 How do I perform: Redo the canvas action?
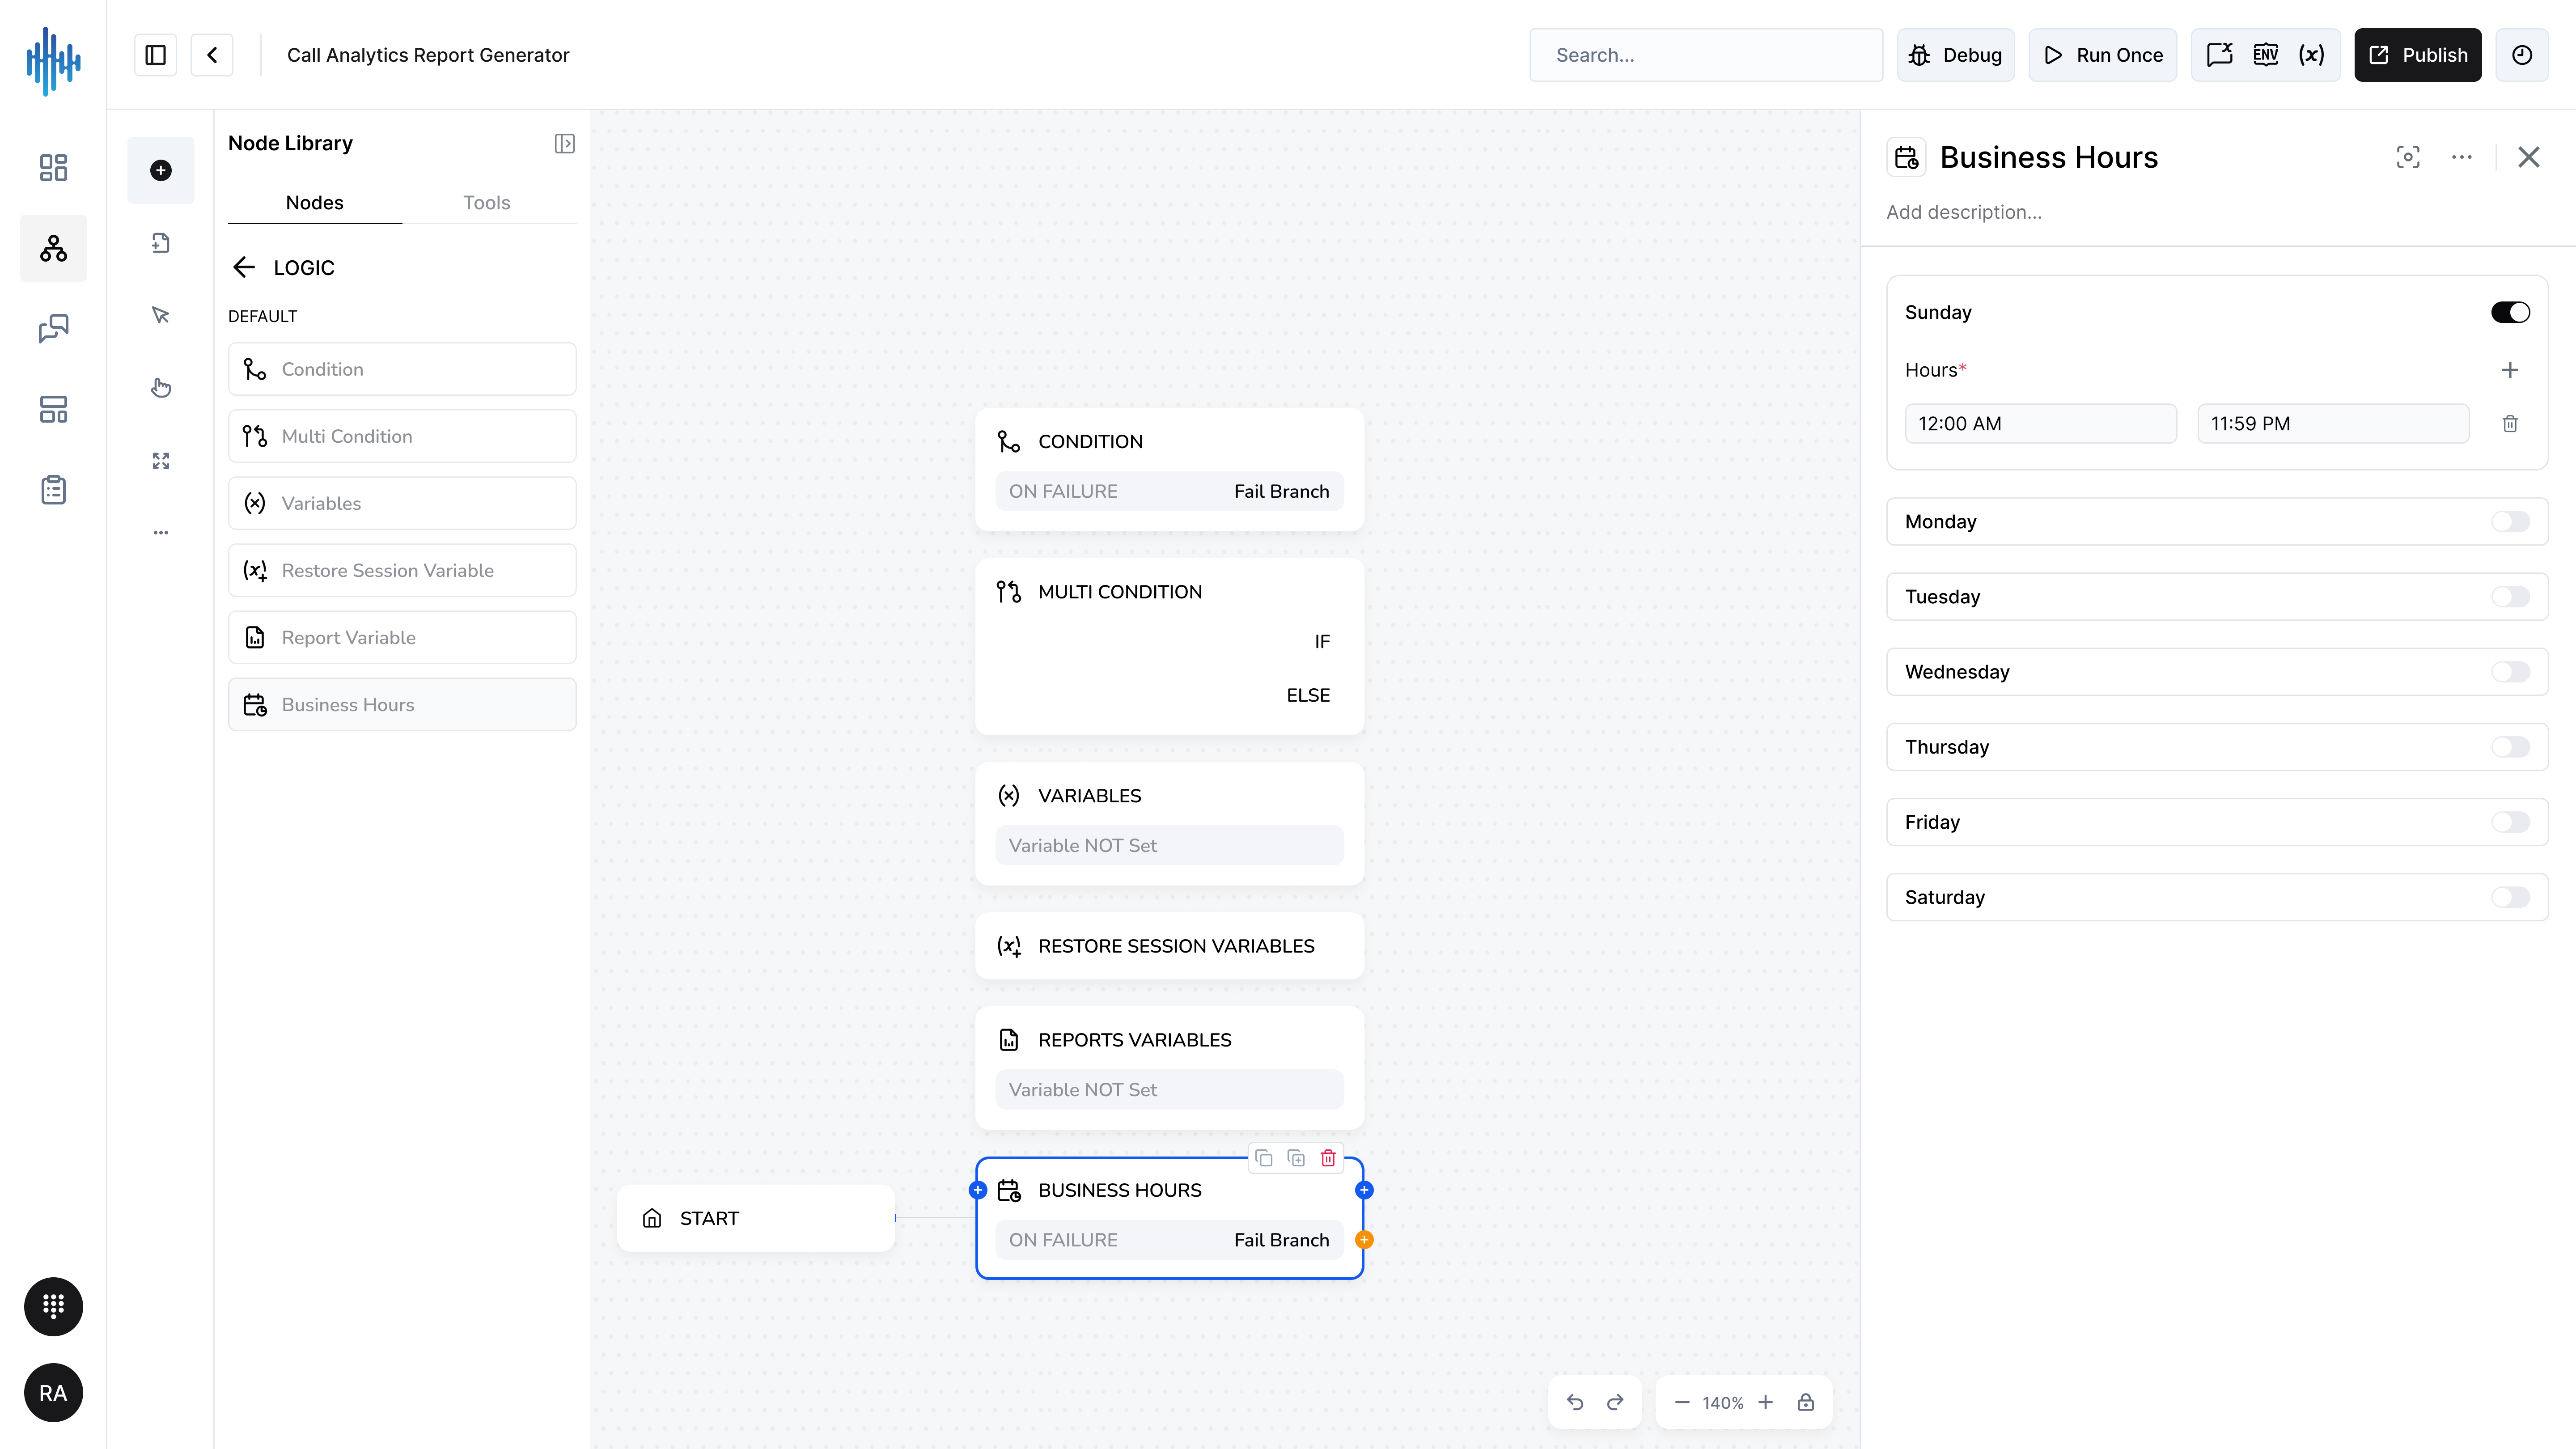click(x=1615, y=1402)
